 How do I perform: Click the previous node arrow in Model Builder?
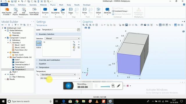tap(3, 25)
